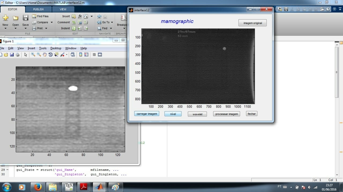Click the editor vertical scrollbar

(337, 72)
